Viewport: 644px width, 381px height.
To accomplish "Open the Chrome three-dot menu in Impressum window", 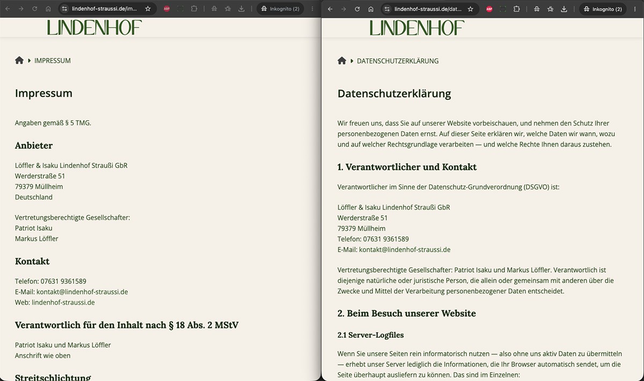I will (312, 9).
